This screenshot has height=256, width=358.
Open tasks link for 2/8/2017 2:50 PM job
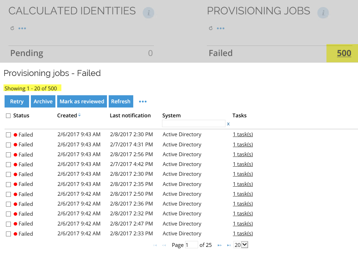pos(243,194)
